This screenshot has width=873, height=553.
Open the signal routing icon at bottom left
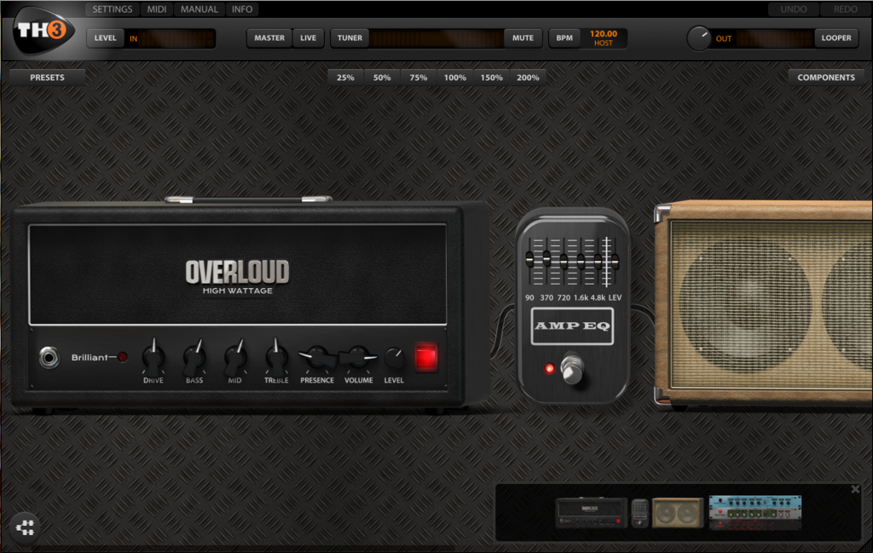(x=25, y=527)
